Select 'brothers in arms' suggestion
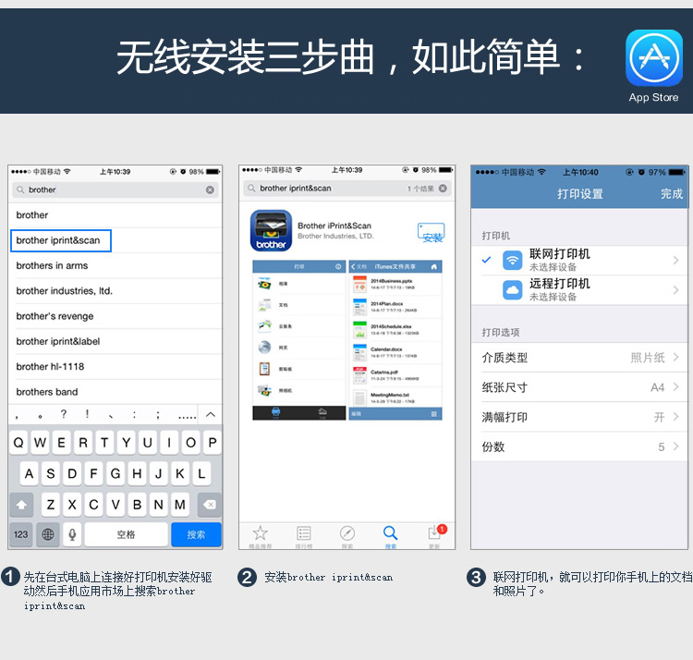693x660 pixels. pyautogui.click(x=115, y=265)
